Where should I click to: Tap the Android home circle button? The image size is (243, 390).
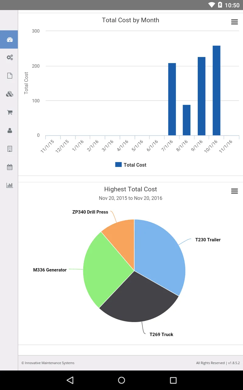[122, 380]
